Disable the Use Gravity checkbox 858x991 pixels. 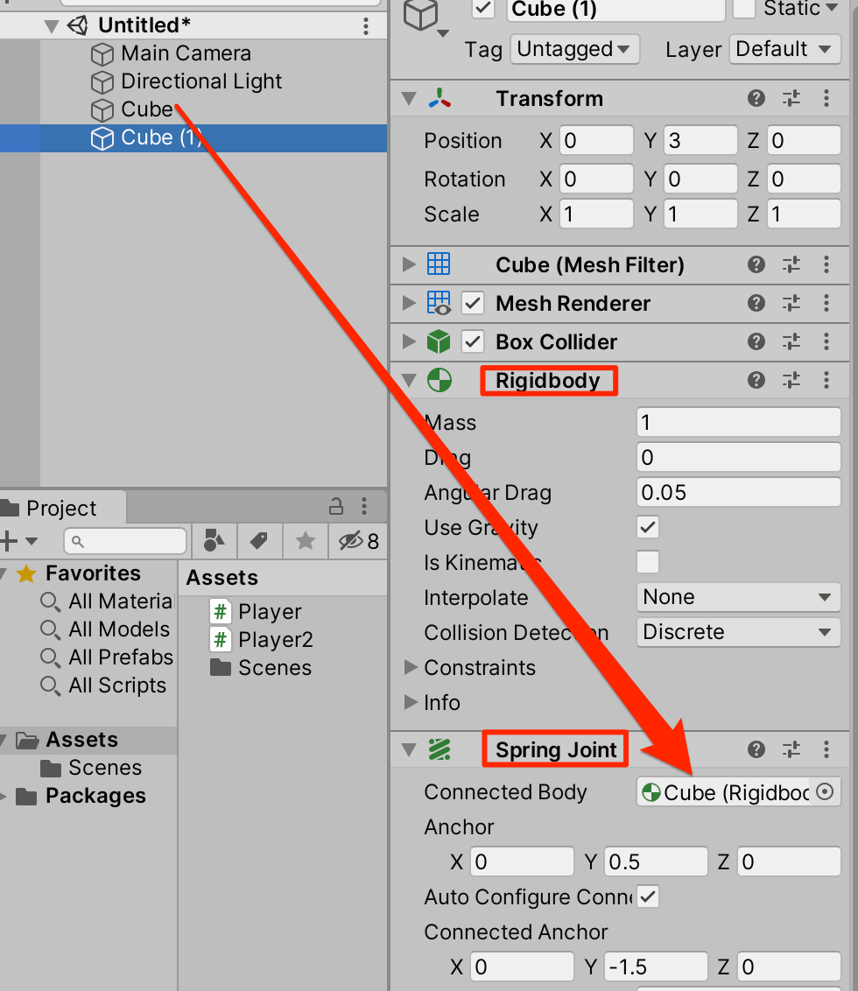(645, 527)
